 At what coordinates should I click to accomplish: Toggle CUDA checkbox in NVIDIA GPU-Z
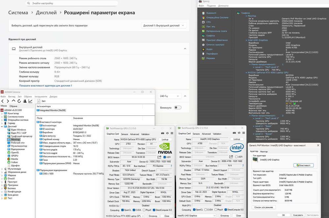[134, 210]
